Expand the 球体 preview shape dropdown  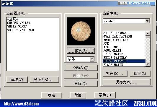pos(92,59)
